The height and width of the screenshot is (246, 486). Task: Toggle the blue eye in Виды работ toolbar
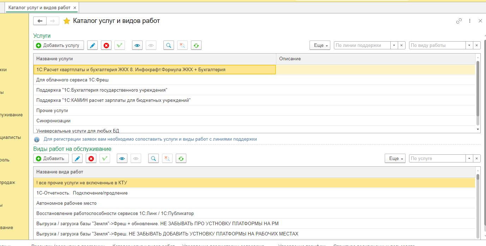(x=122, y=159)
